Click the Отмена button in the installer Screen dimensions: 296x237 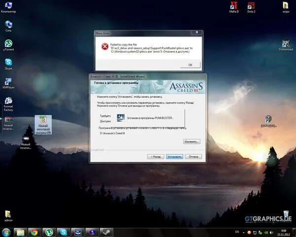tap(193, 157)
